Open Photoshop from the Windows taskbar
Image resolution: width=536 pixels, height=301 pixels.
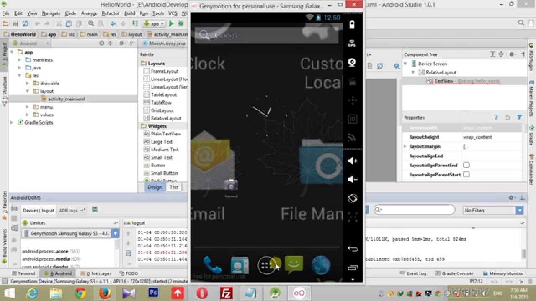tap(153, 293)
